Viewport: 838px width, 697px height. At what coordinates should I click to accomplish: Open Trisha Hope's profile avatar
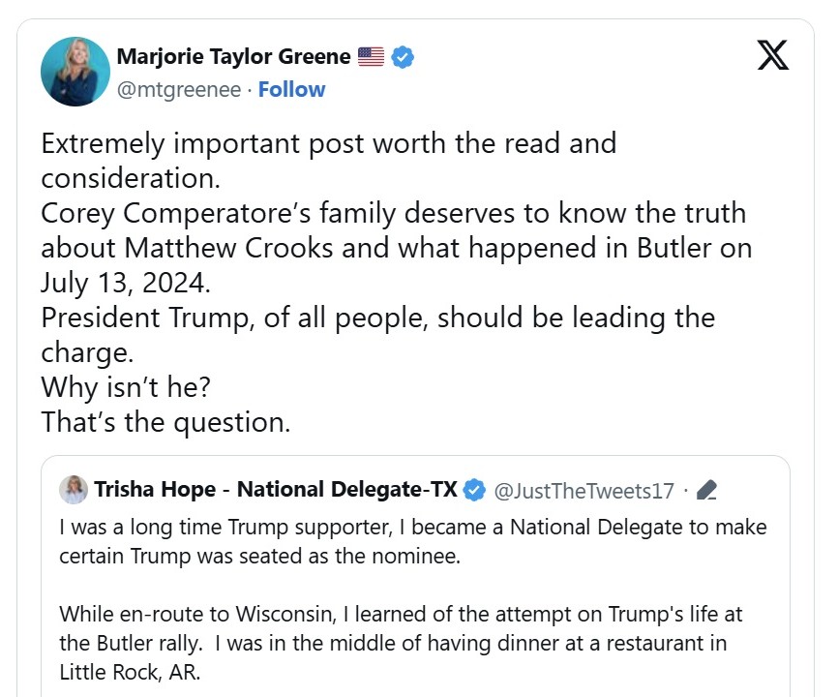[x=73, y=490]
